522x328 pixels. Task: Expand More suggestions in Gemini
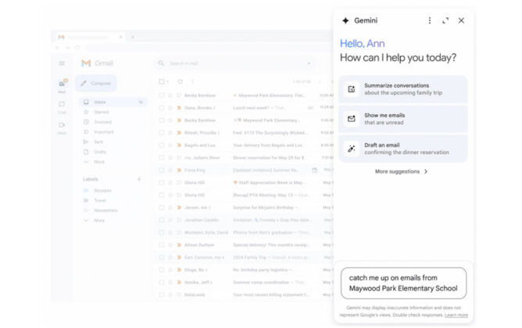[402, 171]
